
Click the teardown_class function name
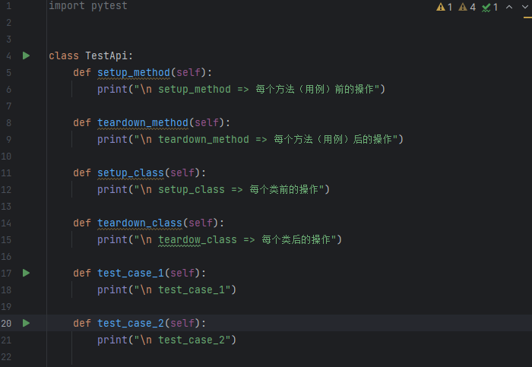click(139, 223)
